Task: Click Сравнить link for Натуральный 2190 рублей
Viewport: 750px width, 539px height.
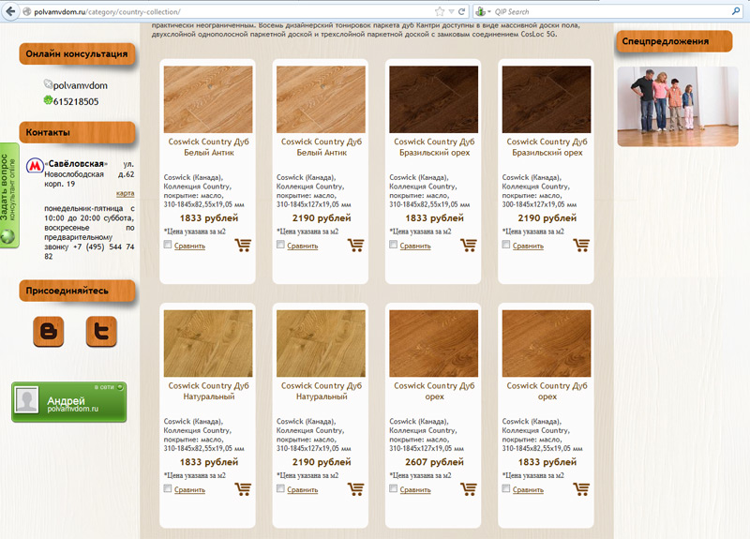Action: (302, 489)
